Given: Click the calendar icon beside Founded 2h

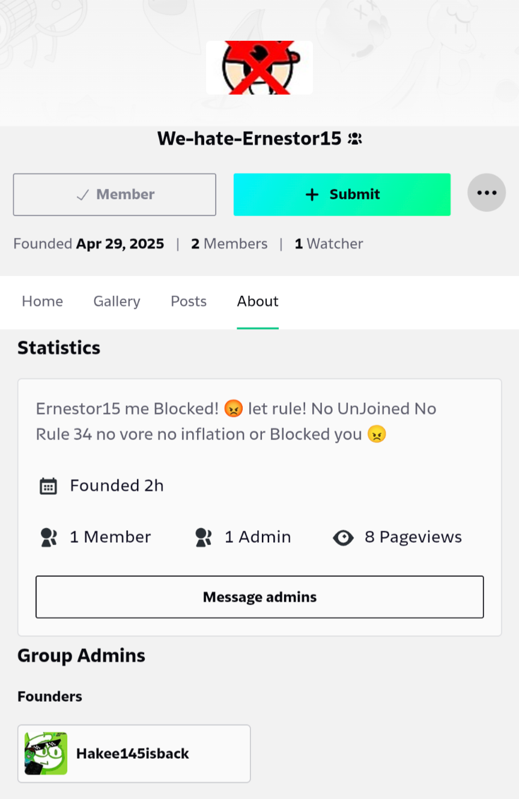Looking at the screenshot, I should [x=48, y=486].
